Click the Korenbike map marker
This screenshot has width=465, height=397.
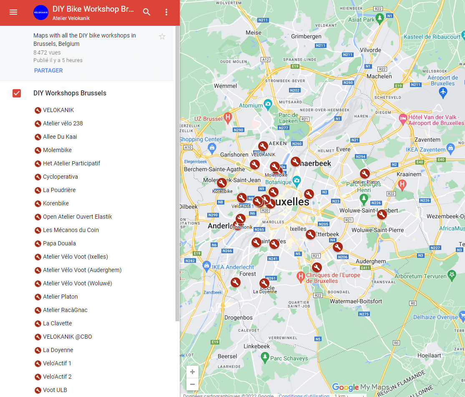pyautogui.click(x=221, y=183)
